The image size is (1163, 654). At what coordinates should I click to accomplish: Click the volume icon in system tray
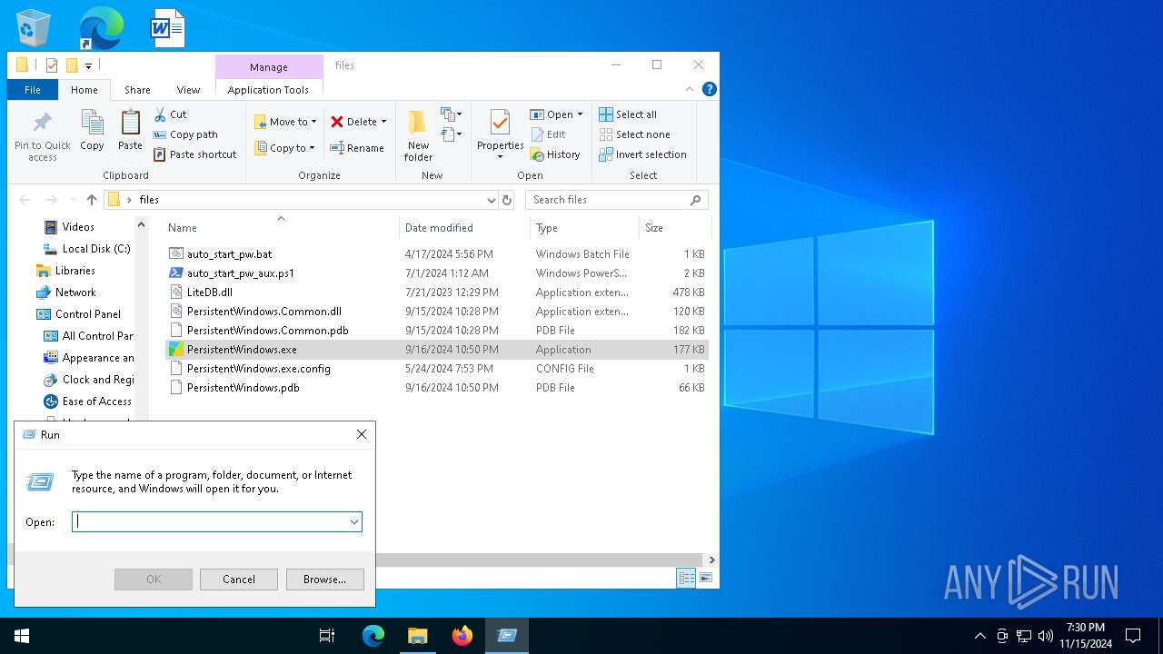1045,636
